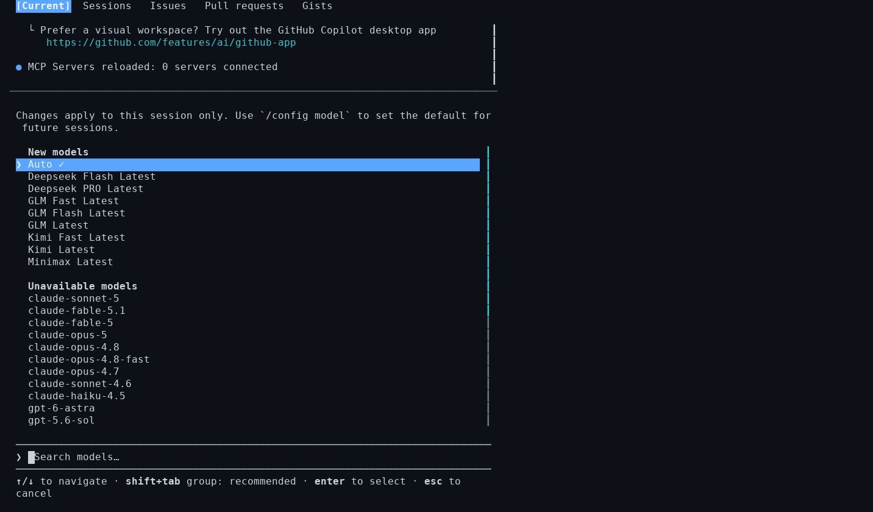The width and height of the screenshot is (873, 512).
Task: Click the model list scrollbar
Action: 488,286
